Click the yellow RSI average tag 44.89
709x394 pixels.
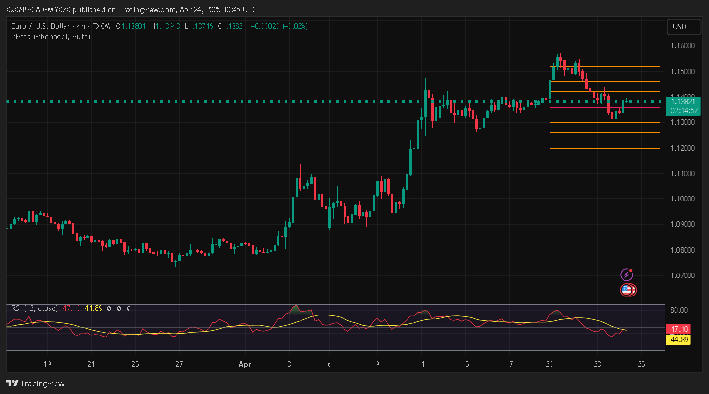[677, 340]
